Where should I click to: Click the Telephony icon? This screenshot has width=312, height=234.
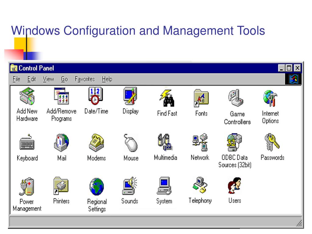(200, 185)
